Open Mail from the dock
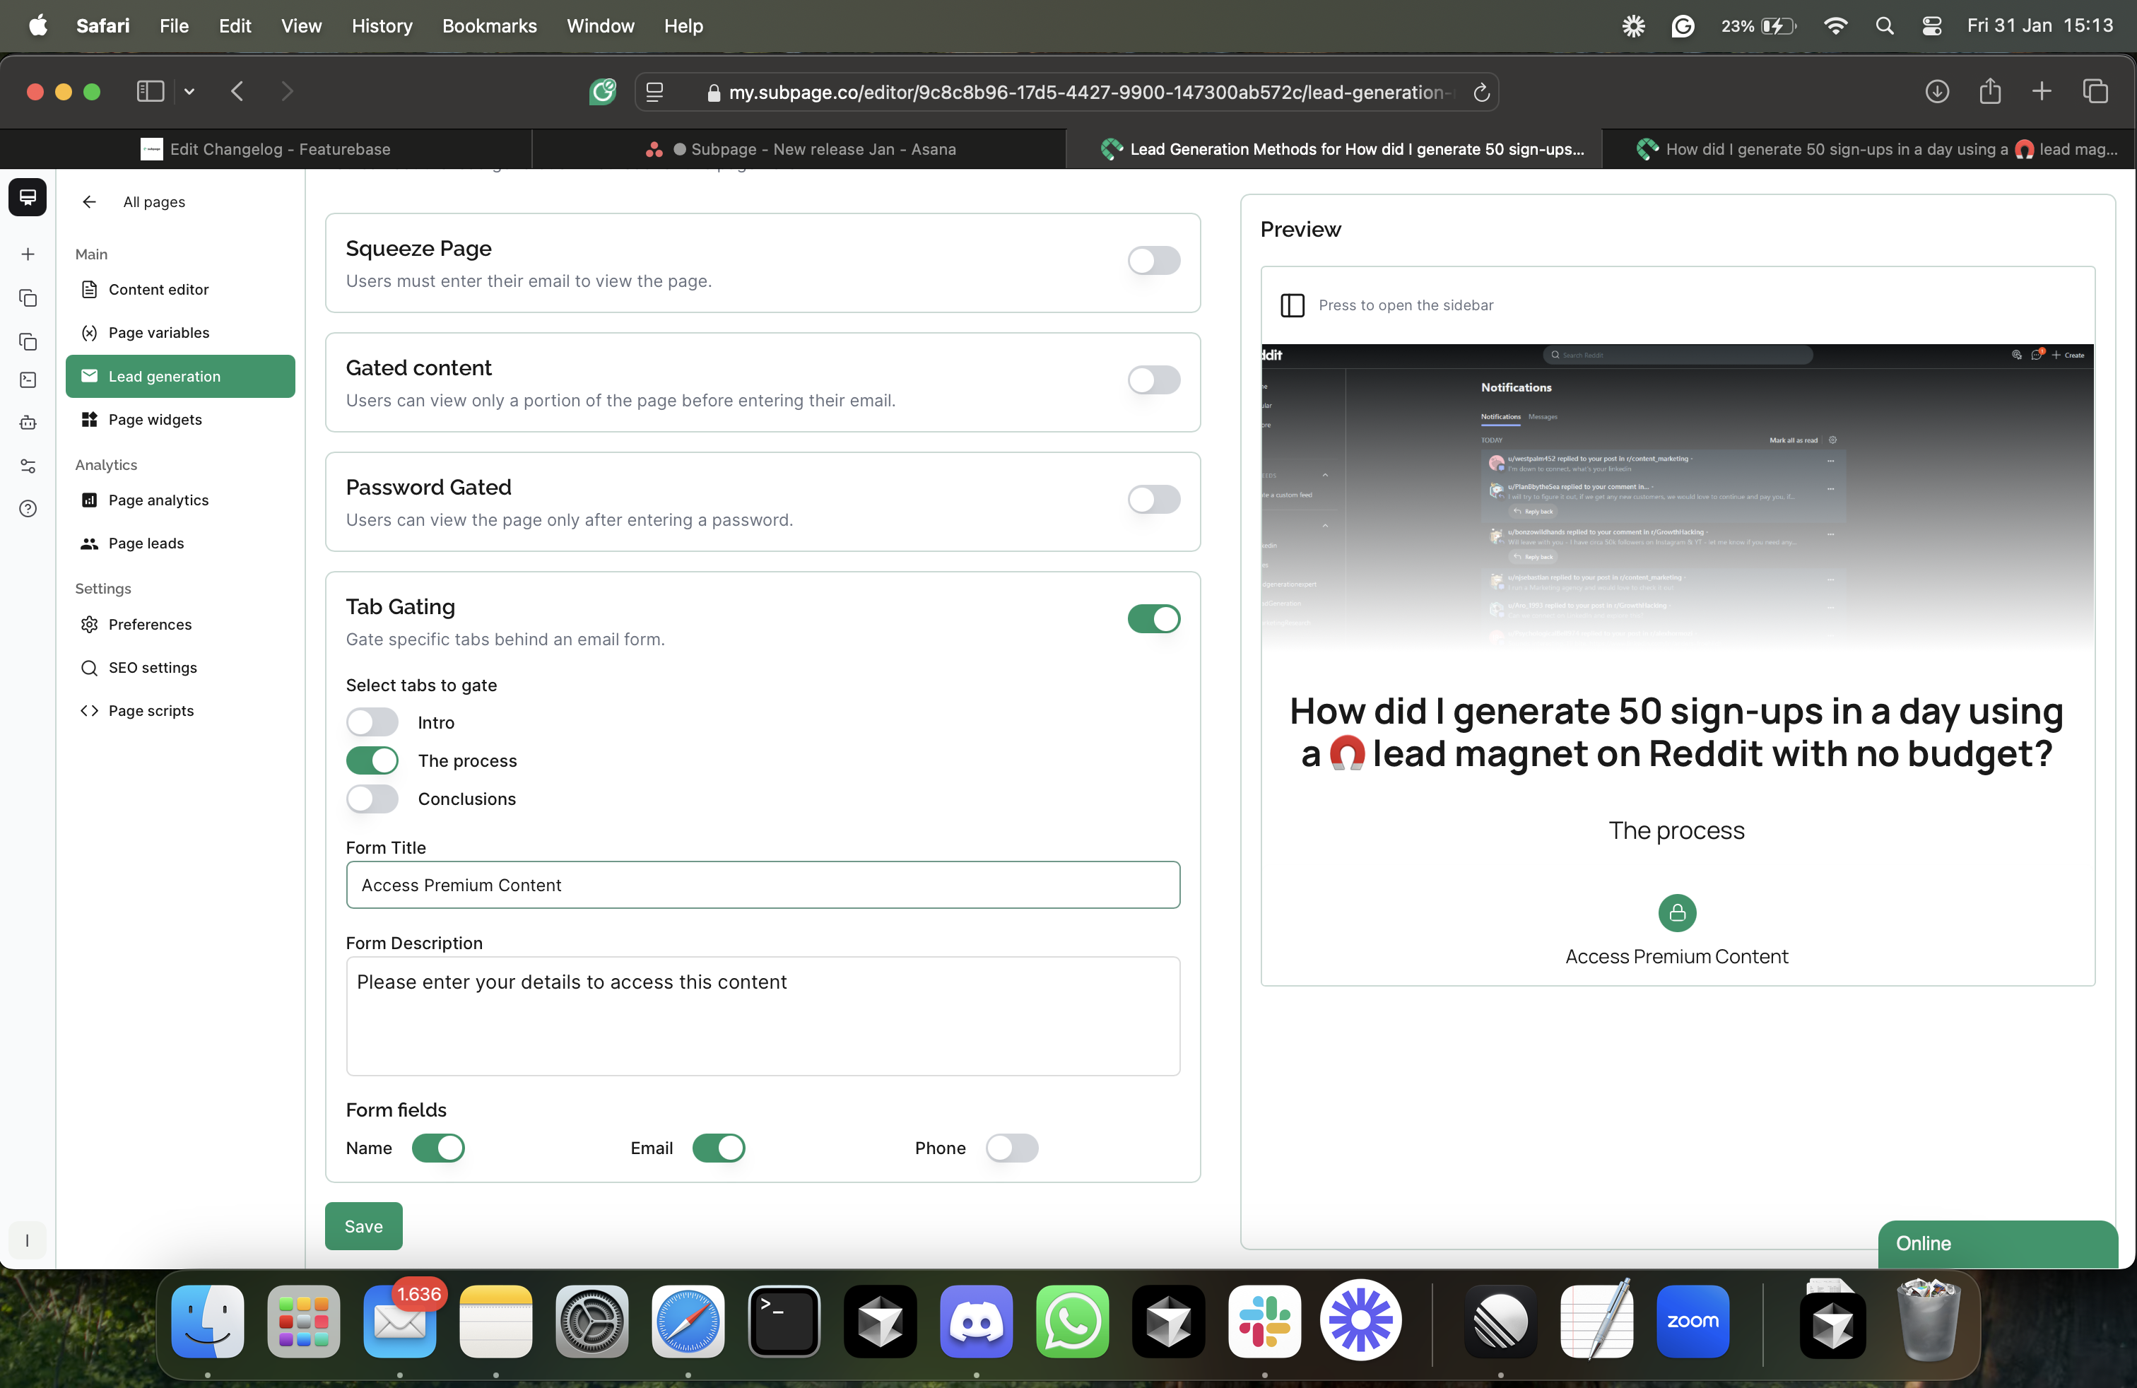 click(399, 1321)
